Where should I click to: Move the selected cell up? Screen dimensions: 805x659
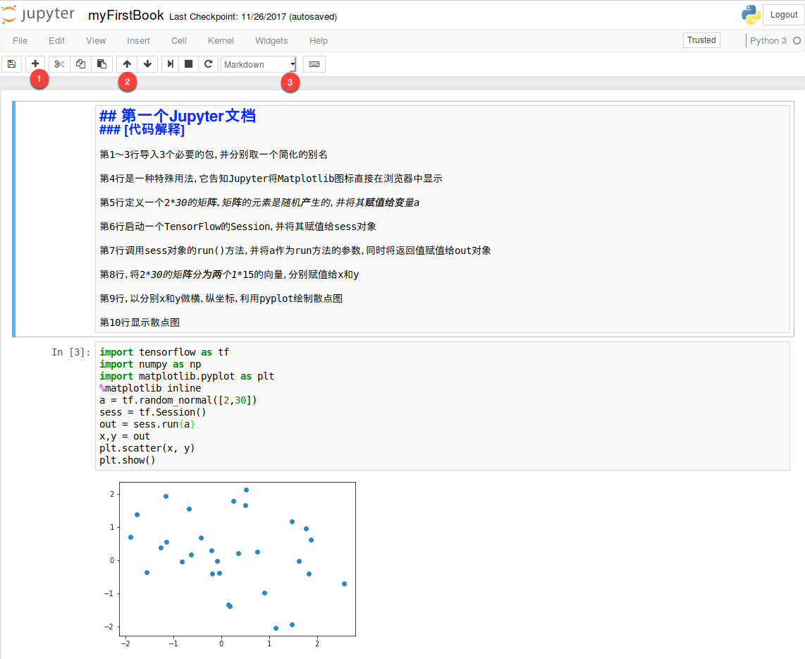coord(126,64)
